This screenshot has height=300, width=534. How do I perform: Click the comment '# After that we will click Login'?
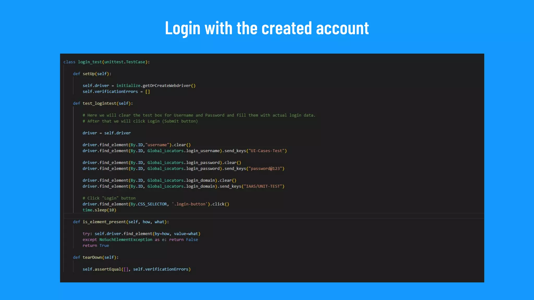point(140,121)
